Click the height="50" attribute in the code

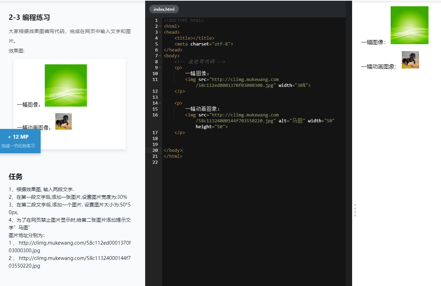pyautogui.click(x=210, y=127)
